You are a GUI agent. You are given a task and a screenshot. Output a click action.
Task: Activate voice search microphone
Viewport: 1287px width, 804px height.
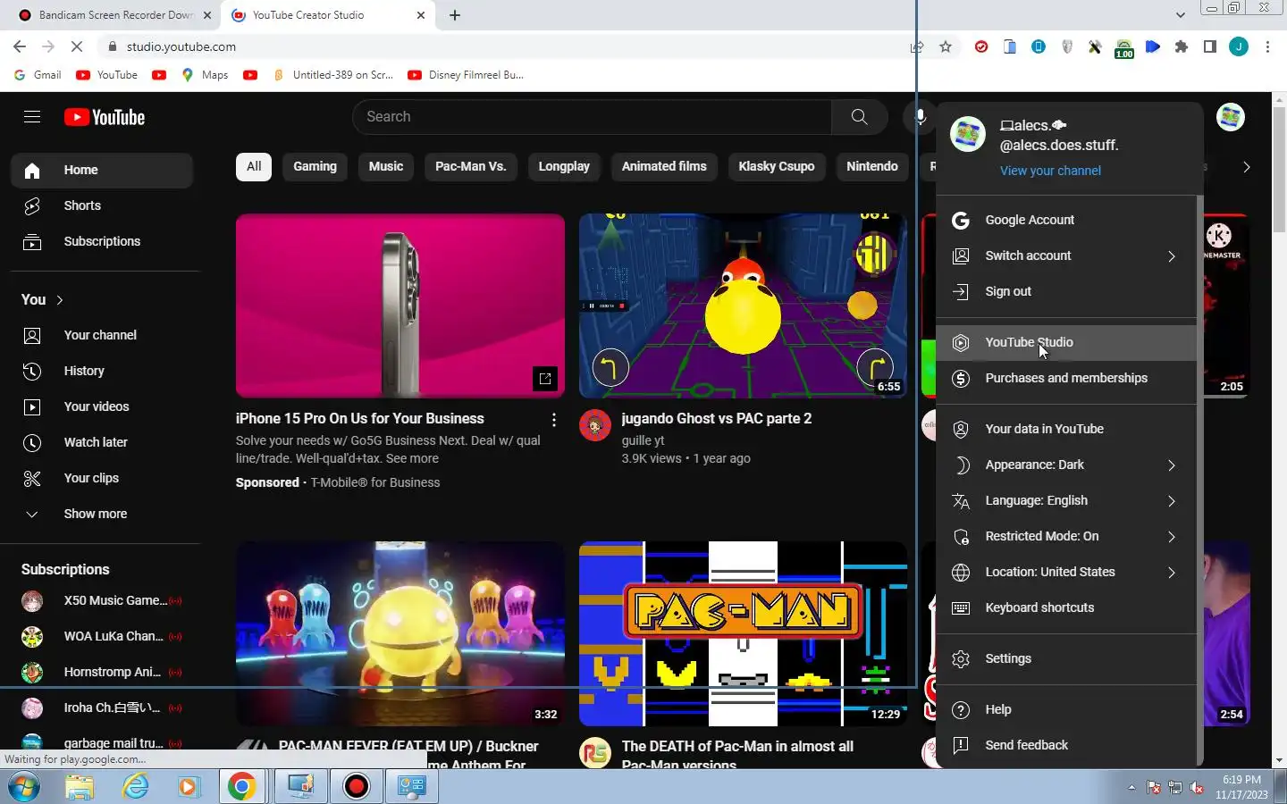tap(920, 117)
